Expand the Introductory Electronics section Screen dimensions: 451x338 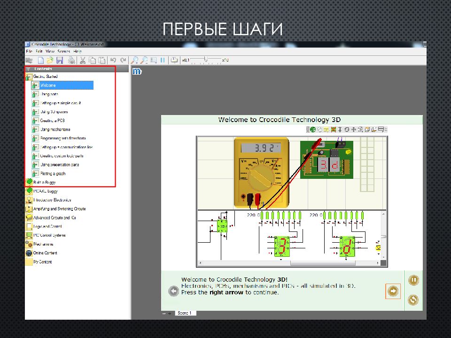(52, 200)
